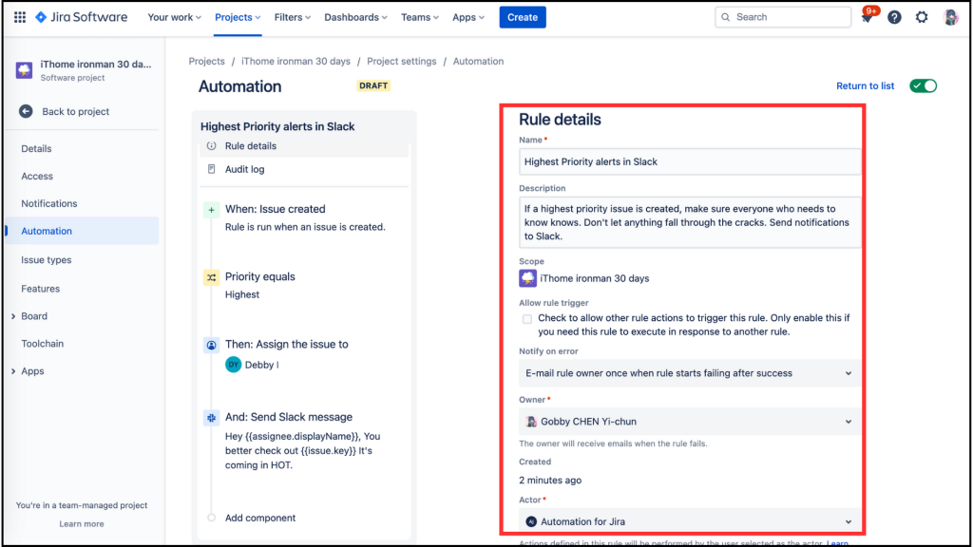973x547 pixels.
Task: Click the Priority equals condition icon
Action: 212,278
